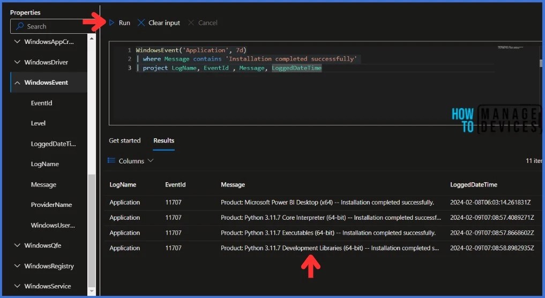This screenshot has width=545, height=298.
Task: Click the timestamp 2024-02-08T06:03:14.261813Z
Action: pyautogui.click(x=490, y=203)
